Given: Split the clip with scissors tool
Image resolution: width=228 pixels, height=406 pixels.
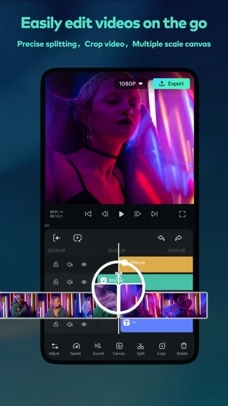Looking at the screenshot, I should [141, 349].
